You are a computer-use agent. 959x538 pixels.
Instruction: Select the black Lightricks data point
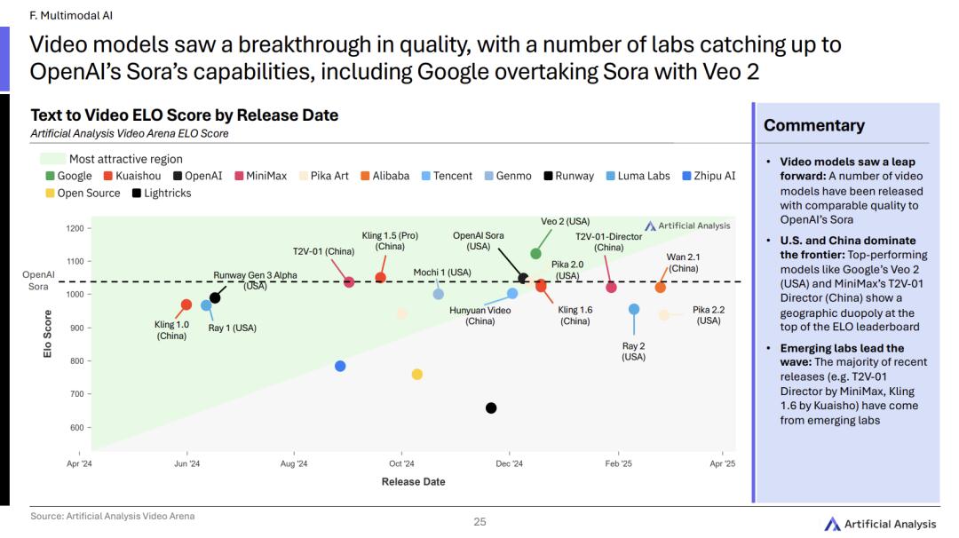coord(491,407)
